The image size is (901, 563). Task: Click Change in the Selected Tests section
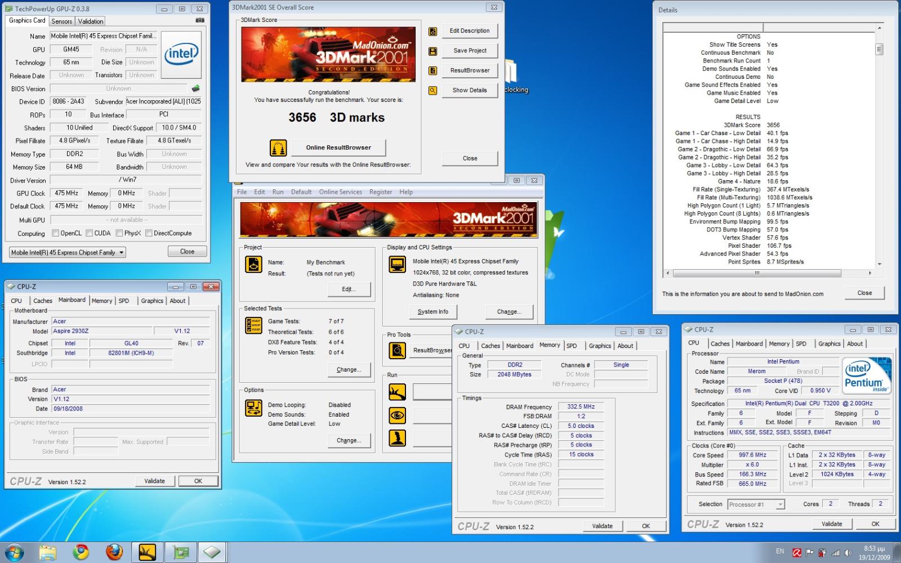pyautogui.click(x=349, y=369)
